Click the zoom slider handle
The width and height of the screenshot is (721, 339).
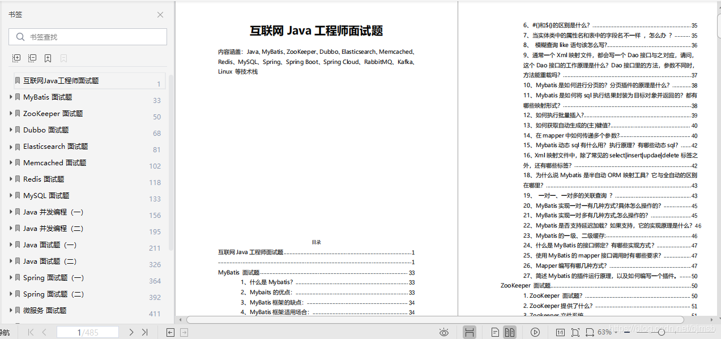[x=662, y=332]
